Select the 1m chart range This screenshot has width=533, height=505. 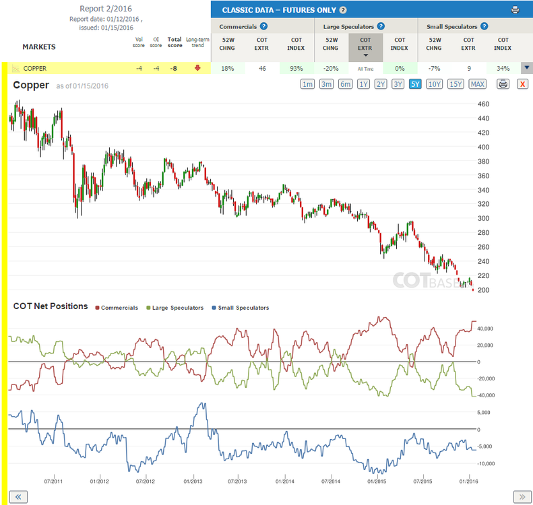click(307, 84)
